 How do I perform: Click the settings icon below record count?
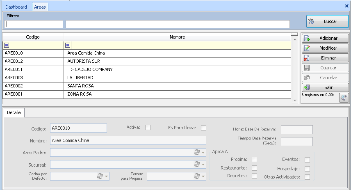point(344,98)
